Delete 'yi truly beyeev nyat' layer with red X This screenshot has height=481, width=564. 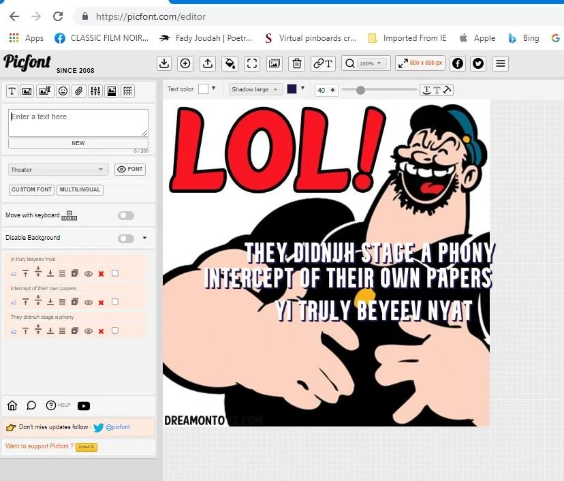tap(101, 274)
